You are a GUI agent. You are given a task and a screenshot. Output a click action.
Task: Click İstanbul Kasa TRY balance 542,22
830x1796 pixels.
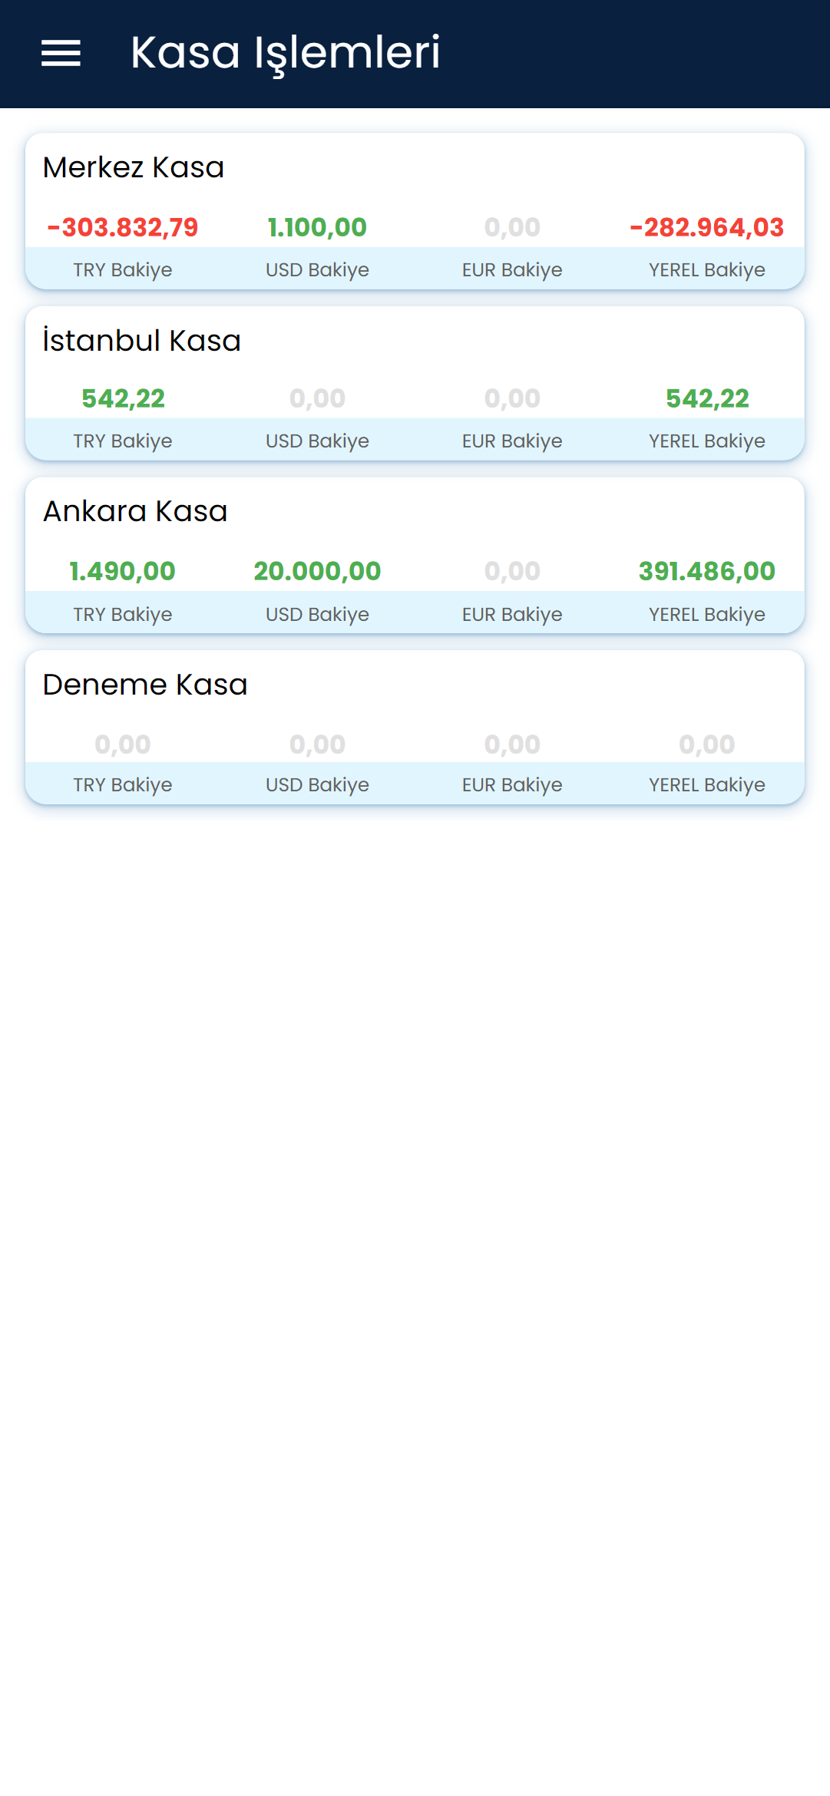pyautogui.click(x=123, y=398)
